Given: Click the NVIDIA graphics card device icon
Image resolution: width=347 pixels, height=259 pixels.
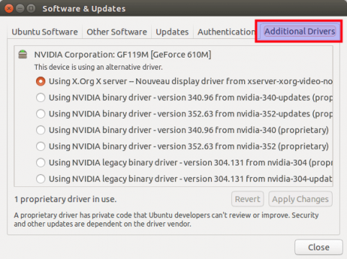Looking at the screenshot, I should tap(23, 55).
